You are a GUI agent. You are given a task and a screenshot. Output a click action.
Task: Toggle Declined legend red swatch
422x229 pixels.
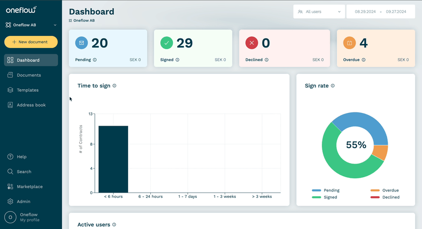click(x=375, y=197)
